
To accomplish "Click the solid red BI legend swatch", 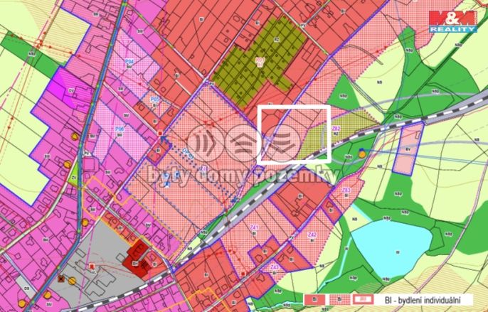I will coord(314,299).
